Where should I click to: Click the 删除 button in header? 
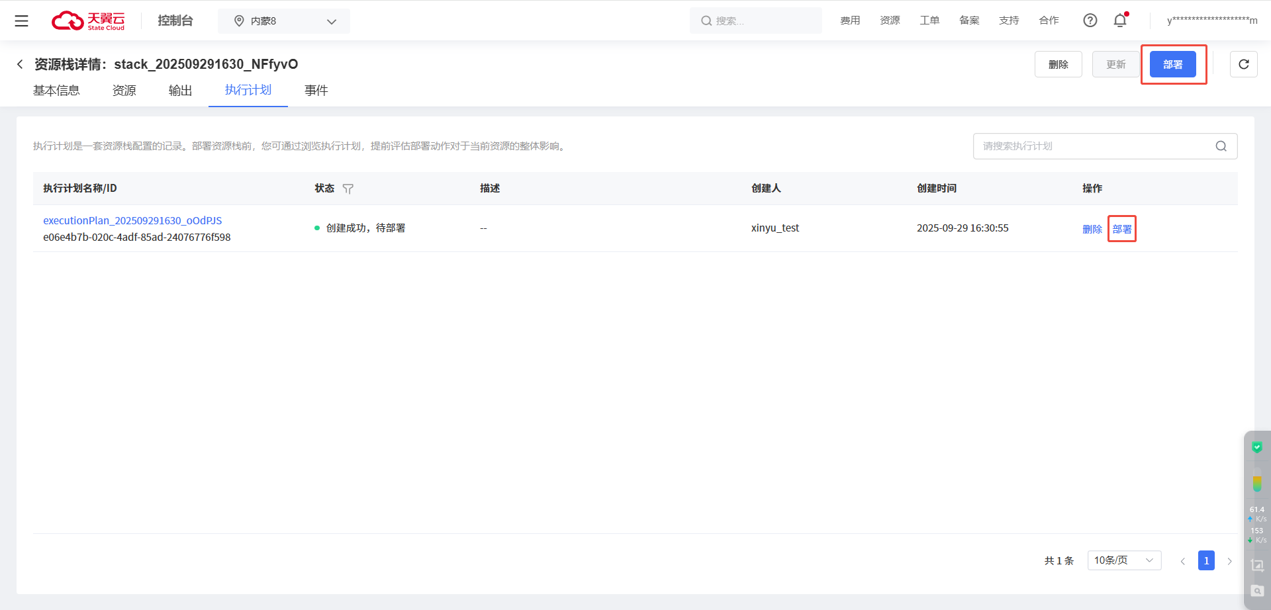[1058, 64]
